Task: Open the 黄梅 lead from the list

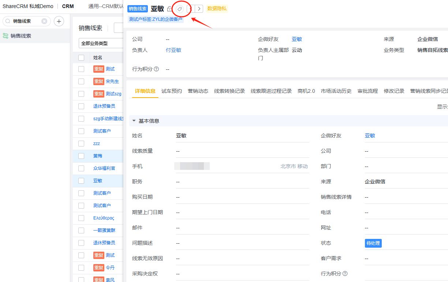Action: [x=98, y=156]
